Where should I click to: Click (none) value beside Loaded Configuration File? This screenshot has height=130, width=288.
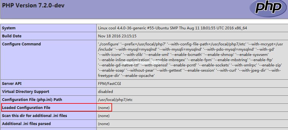click(x=104, y=107)
